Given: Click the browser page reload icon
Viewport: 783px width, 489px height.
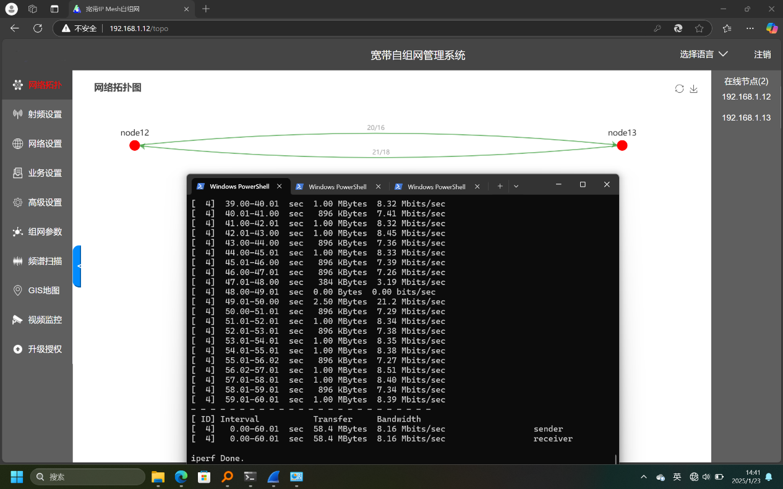Looking at the screenshot, I should coord(38,28).
